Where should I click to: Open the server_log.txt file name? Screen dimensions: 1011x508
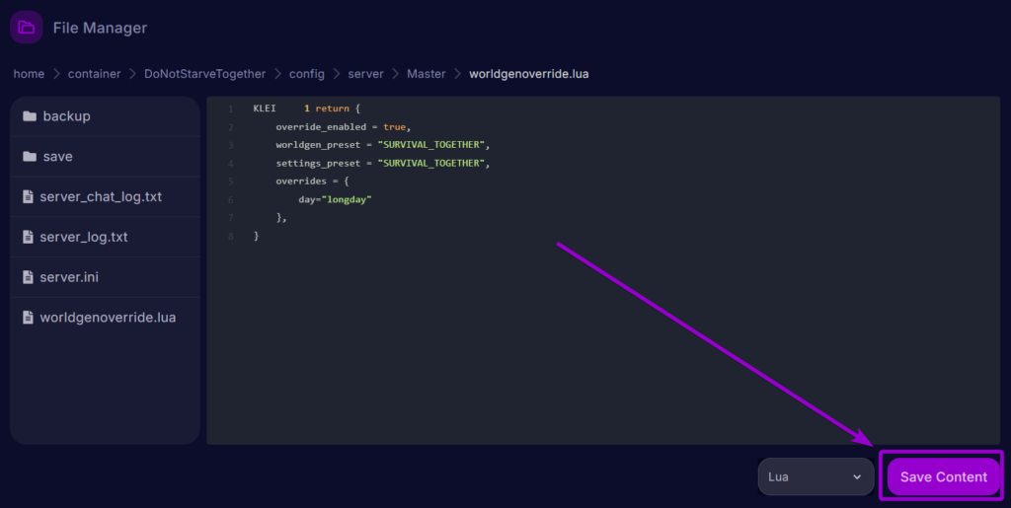point(84,238)
